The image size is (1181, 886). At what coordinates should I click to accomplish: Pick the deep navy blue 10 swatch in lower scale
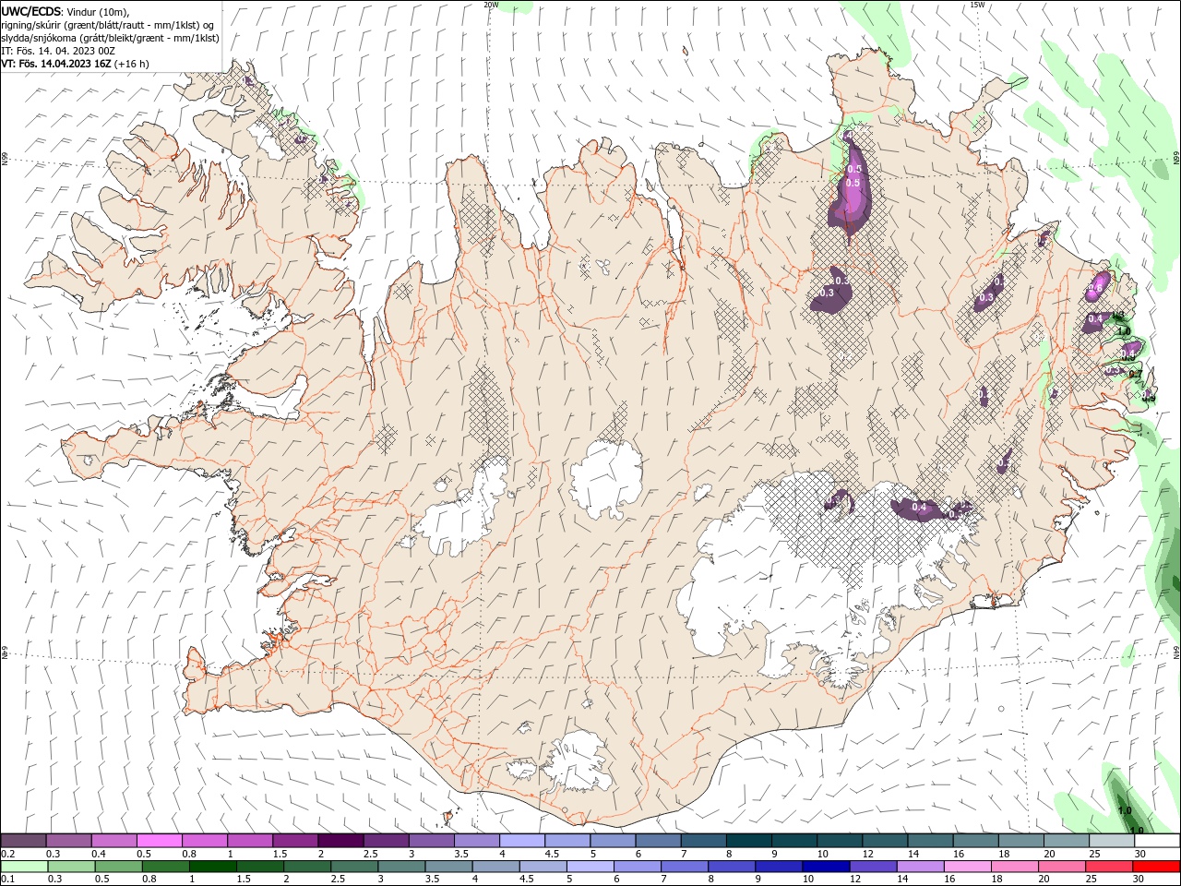coord(826,867)
